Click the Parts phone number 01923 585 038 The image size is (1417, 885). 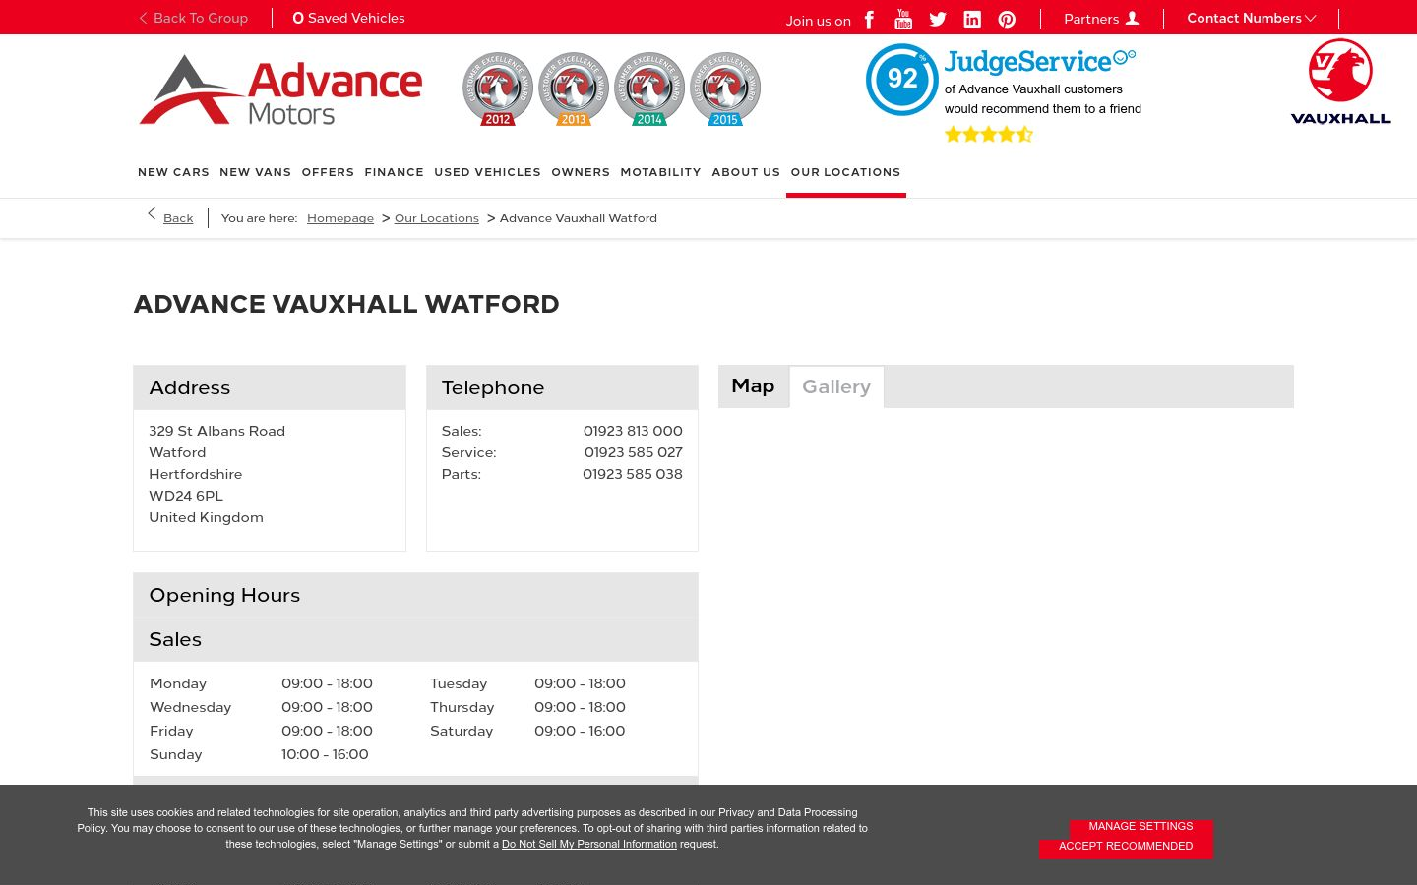[x=633, y=474]
